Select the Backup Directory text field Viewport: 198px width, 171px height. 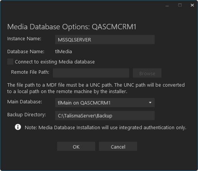point(105,116)
